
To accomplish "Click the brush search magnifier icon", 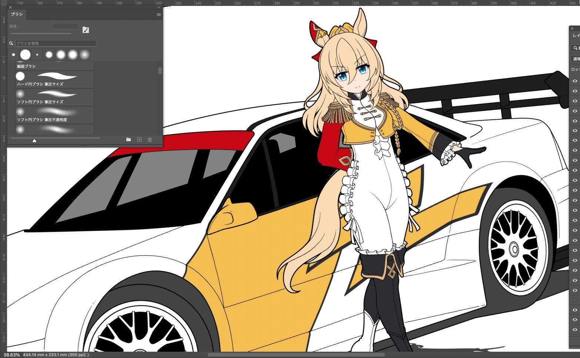I will [11, 43].
